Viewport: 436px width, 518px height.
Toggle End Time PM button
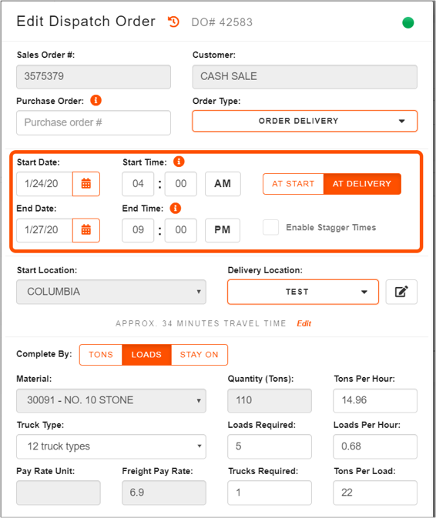(x=223, y=230)
